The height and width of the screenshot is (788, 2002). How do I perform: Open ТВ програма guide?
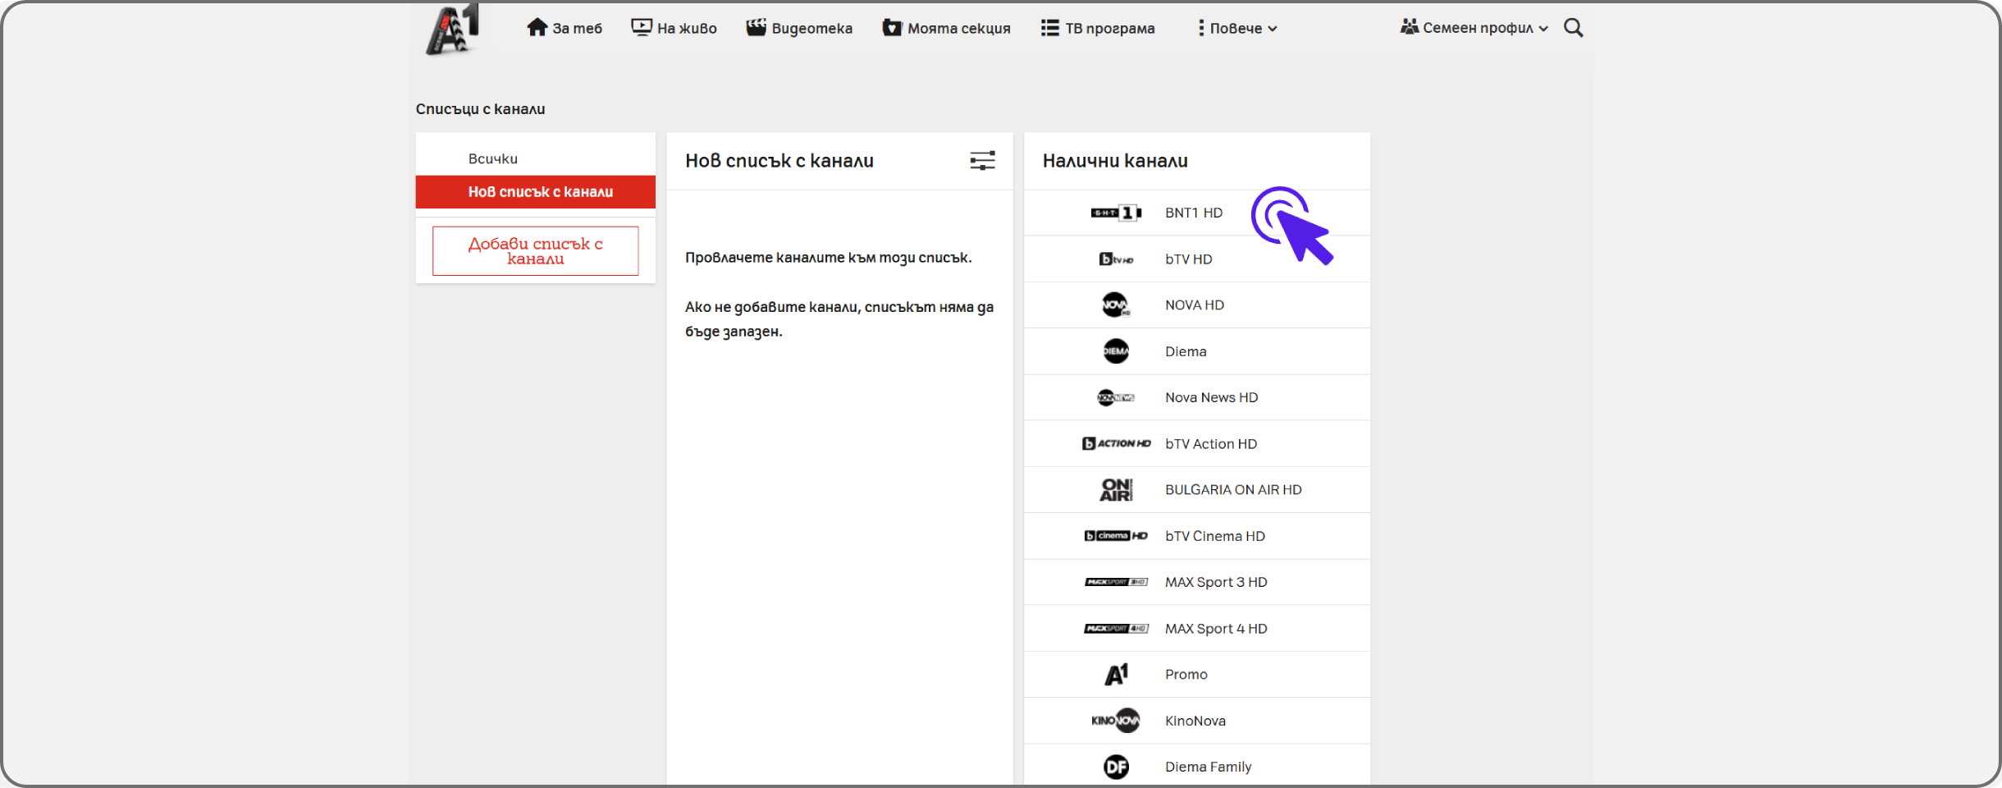(1098, 28)
